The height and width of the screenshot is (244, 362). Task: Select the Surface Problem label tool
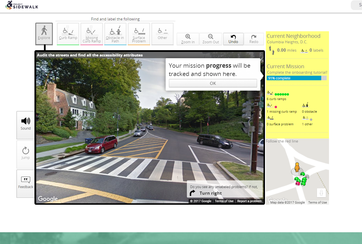coord(139,34)
